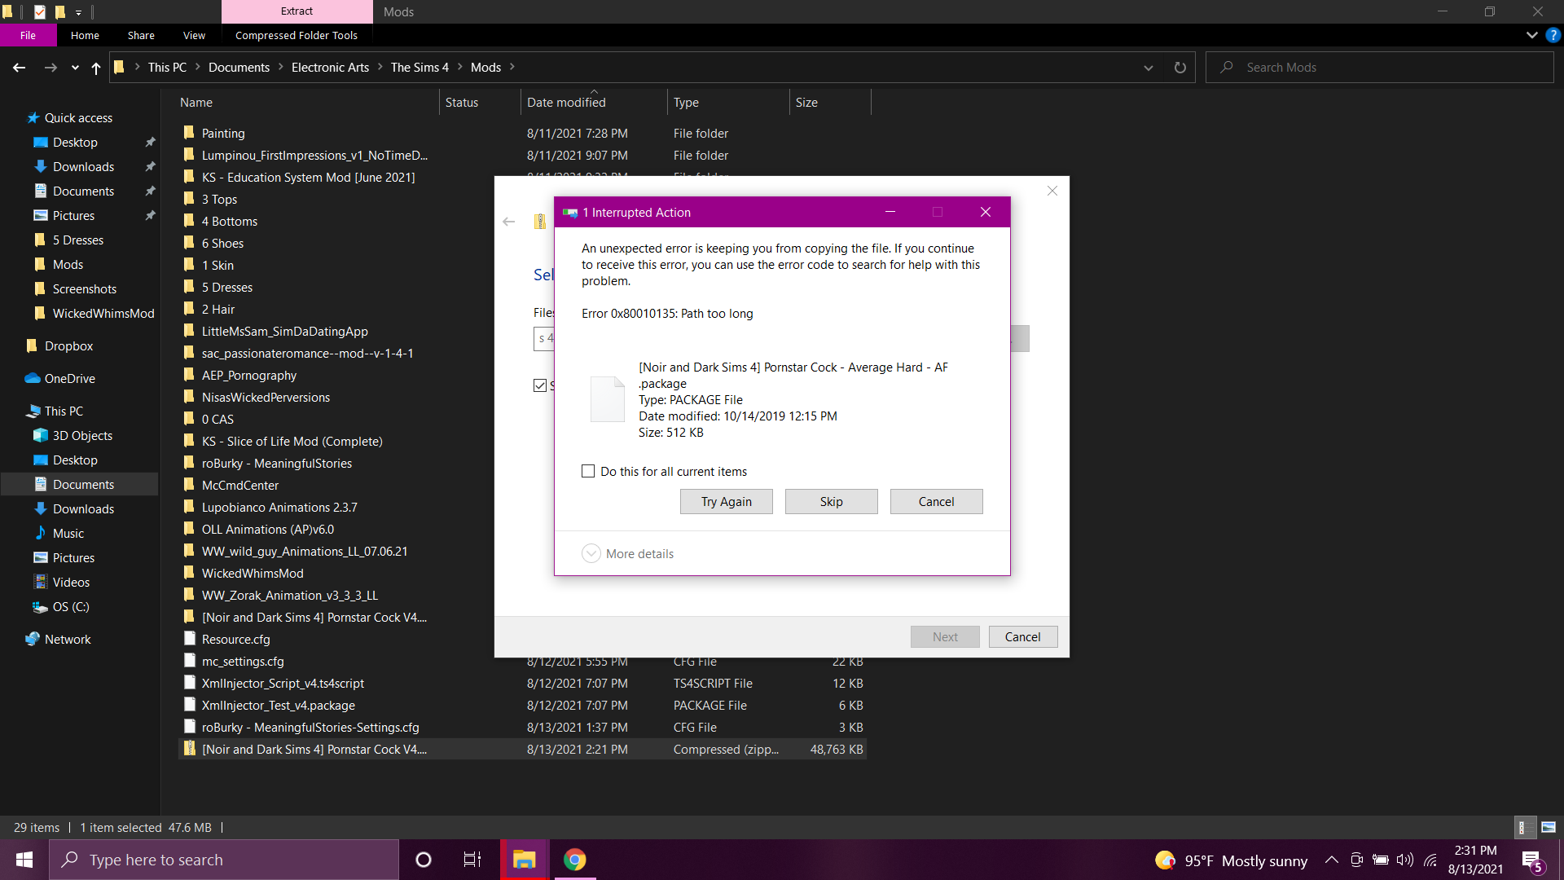1564x880 pixels.
Task: Expand the ribbon with the chevron
Action: click(x=1531, y=35)
